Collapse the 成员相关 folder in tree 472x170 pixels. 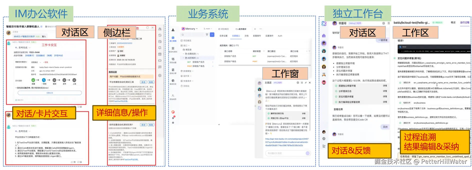coord(183,58)
